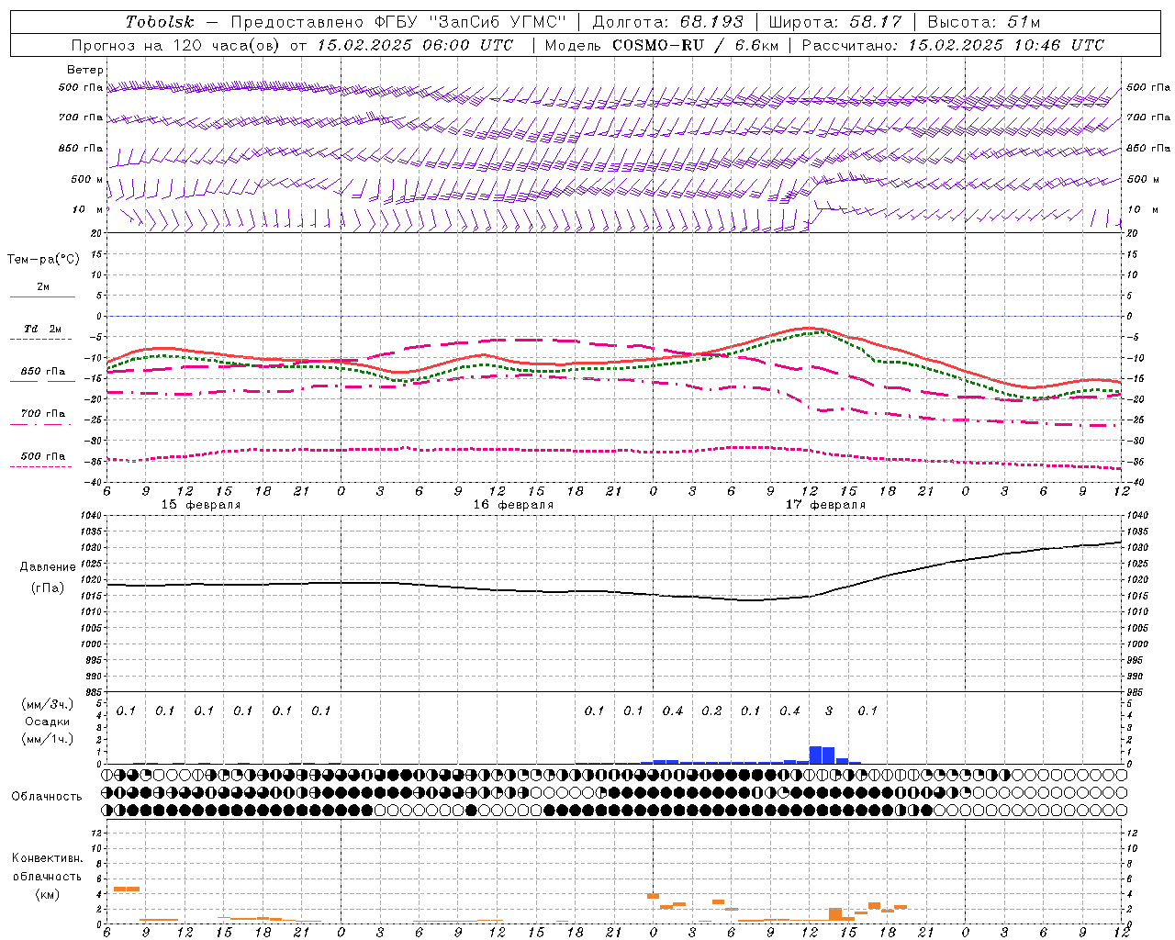Click the 'Тем-ра(°C)' temperature panel label
The image size is (1175, 940).
coord(43,260)
